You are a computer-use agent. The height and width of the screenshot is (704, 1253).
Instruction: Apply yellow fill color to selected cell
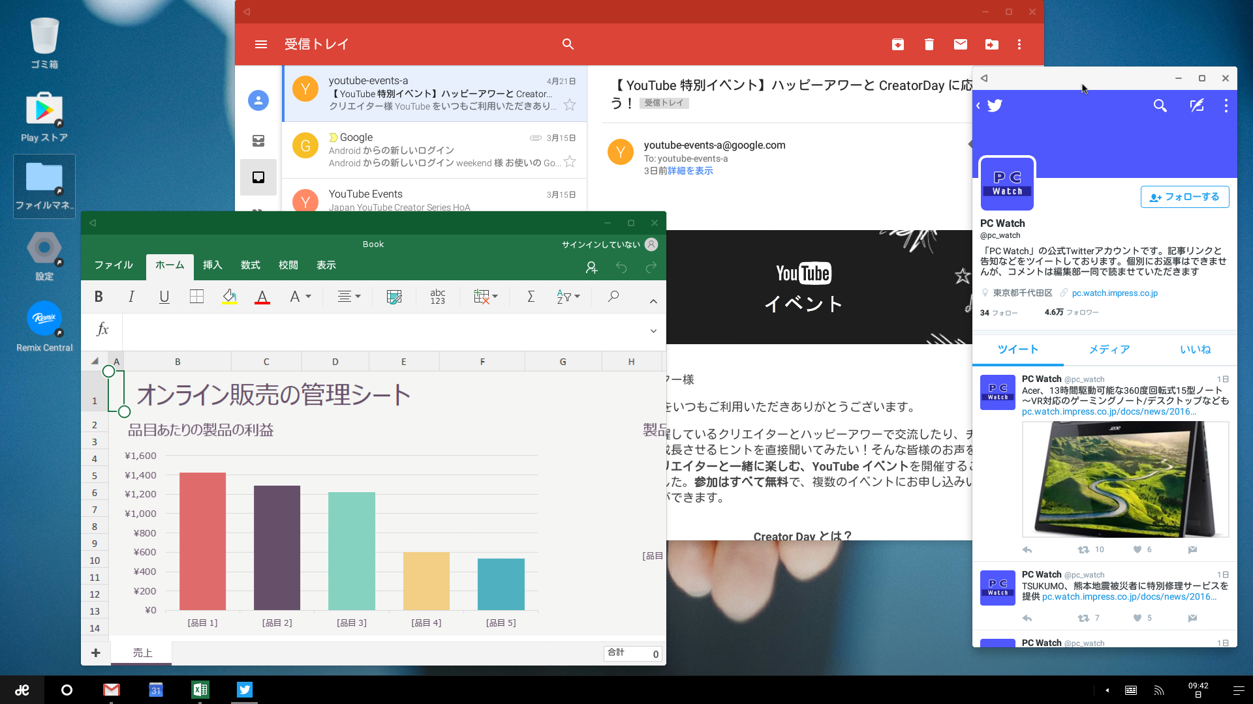click(229, 297)
